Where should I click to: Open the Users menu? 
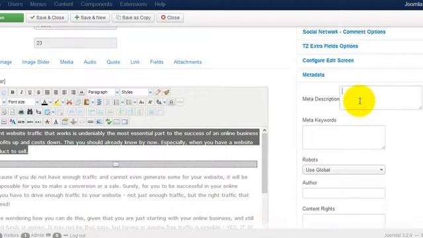[x=15, y=4]
